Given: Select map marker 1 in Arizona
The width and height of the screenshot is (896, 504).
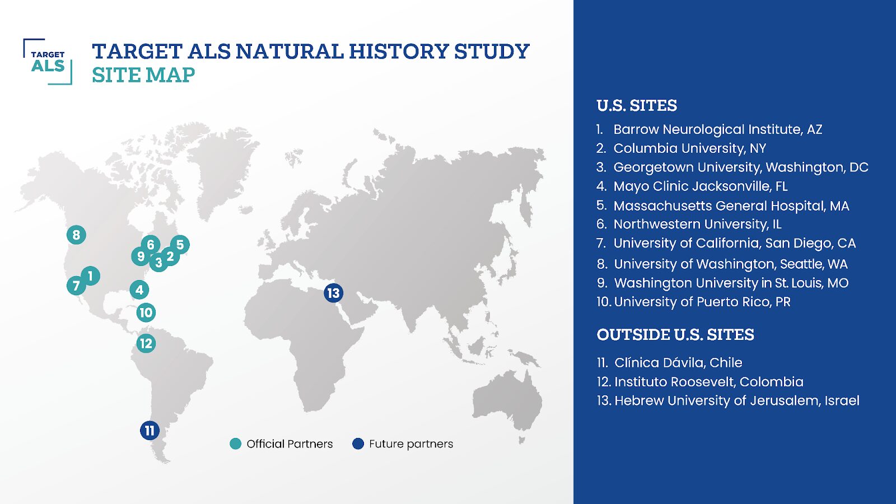Looking at the screenshot, I should [x=90, y=276].
